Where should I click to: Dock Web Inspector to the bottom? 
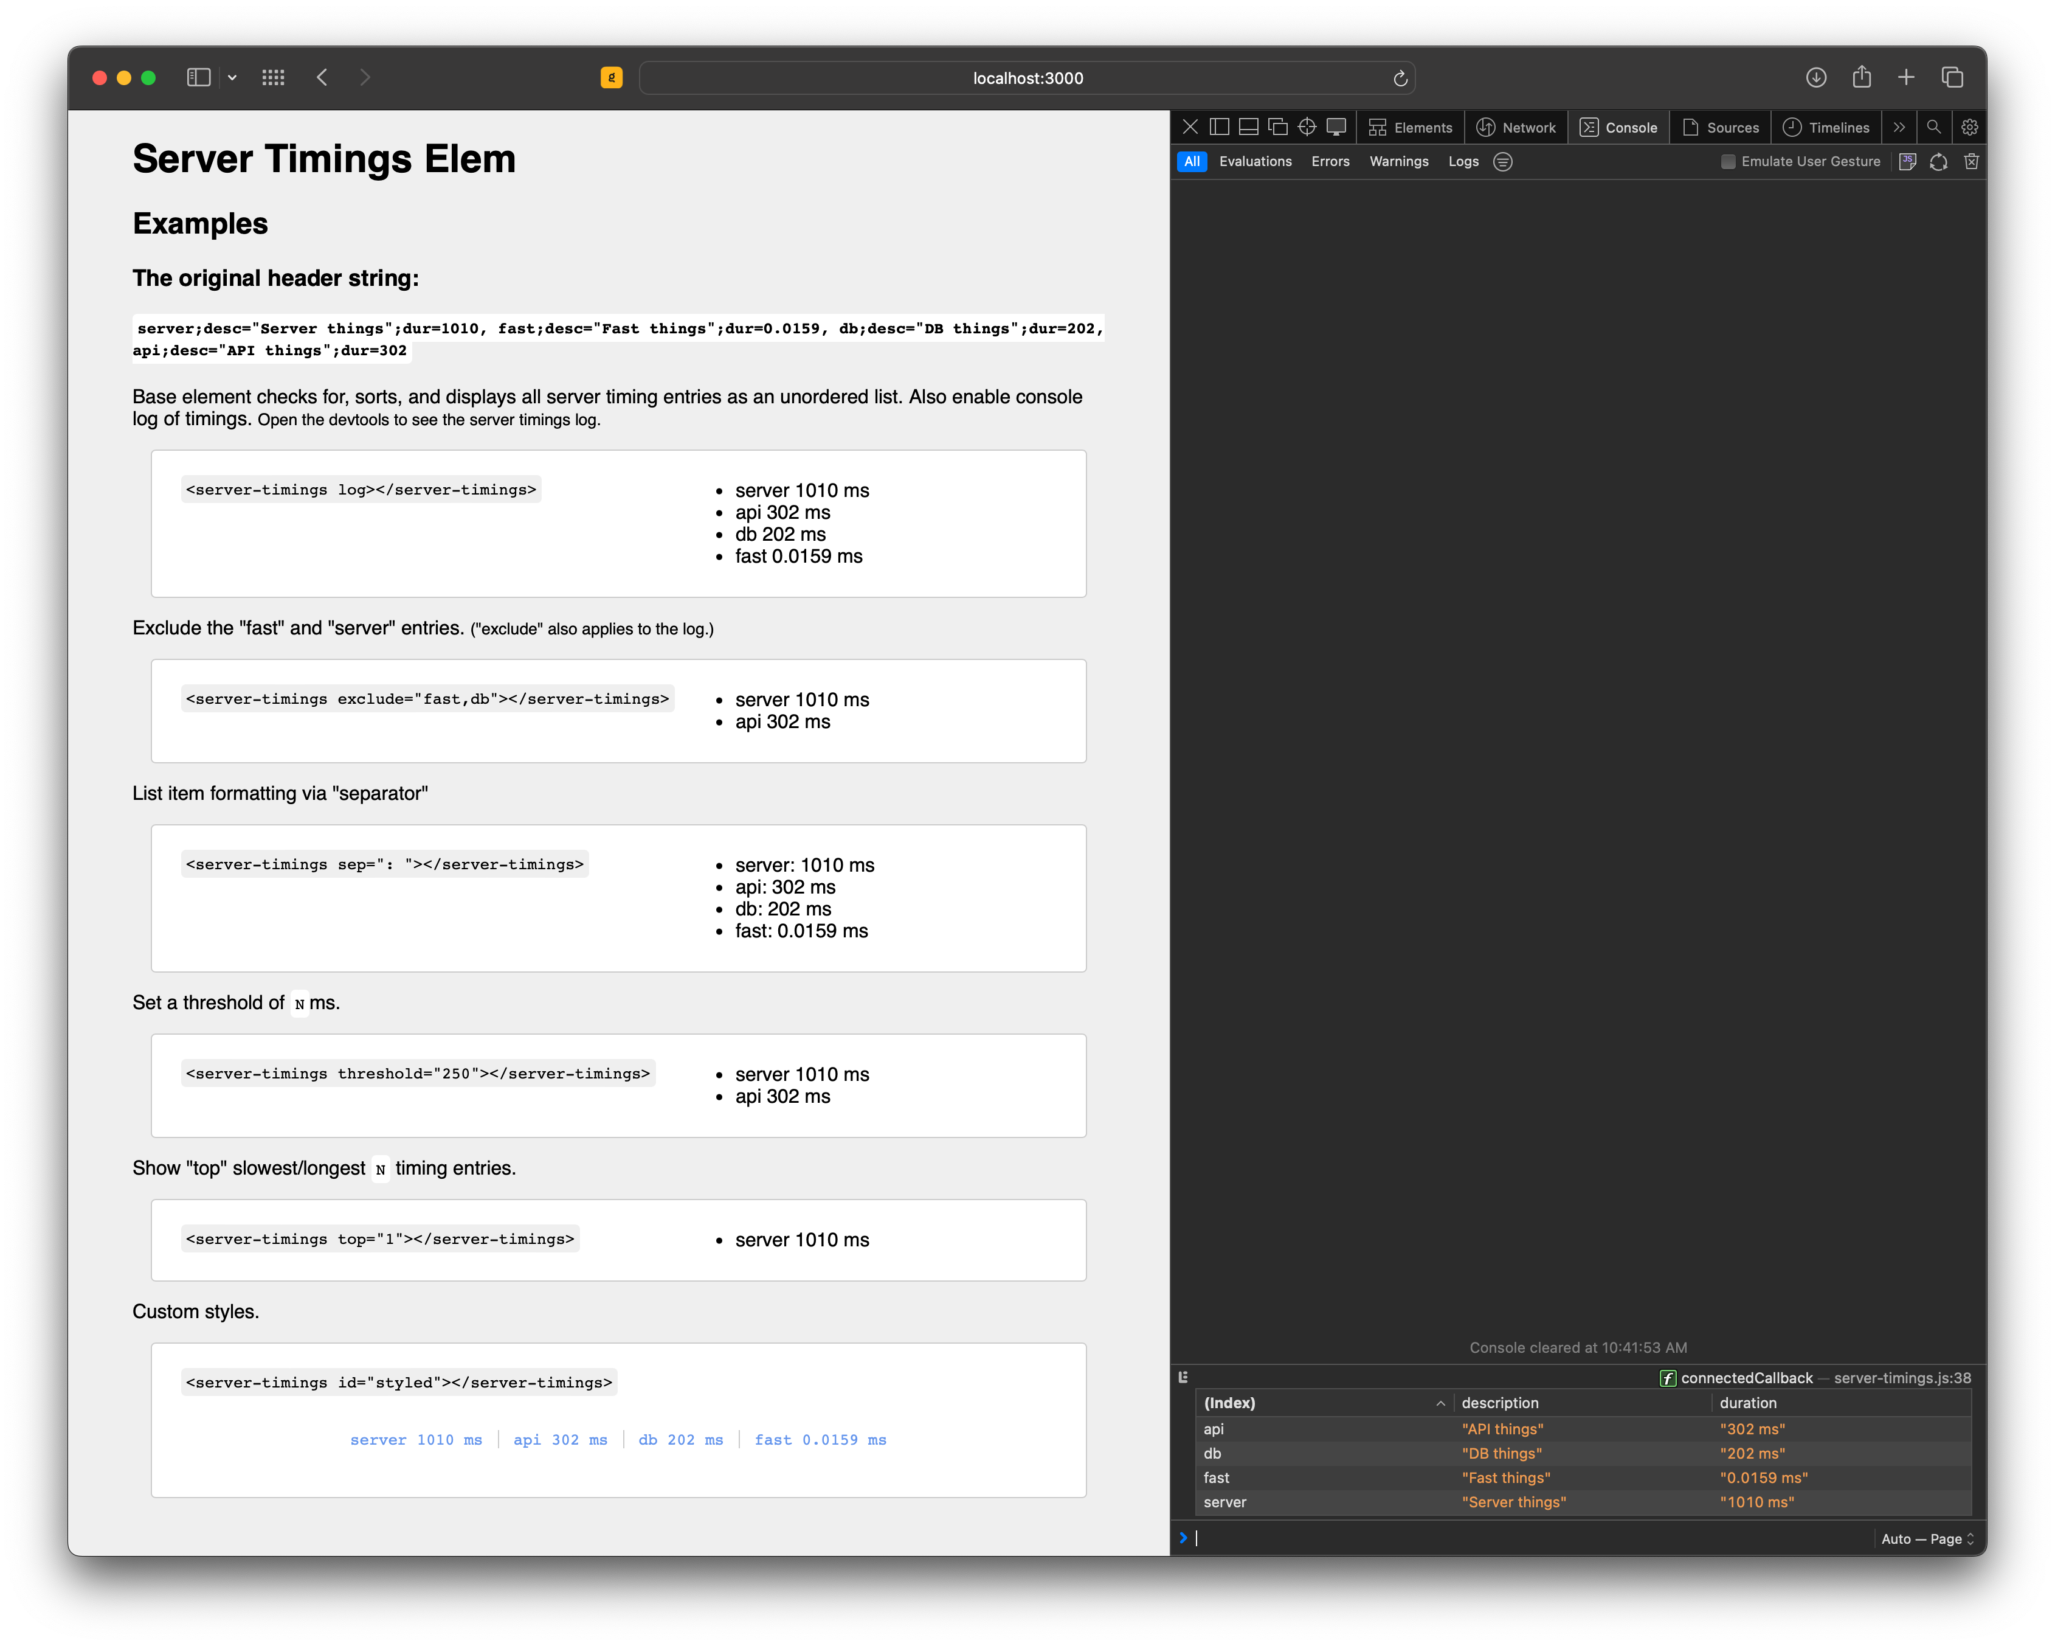click(1248, 127)
